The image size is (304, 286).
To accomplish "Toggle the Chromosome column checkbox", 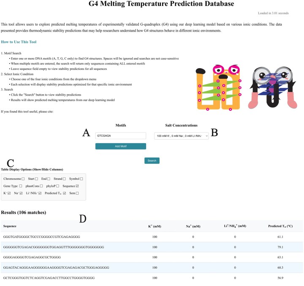I will click(23, 179).
